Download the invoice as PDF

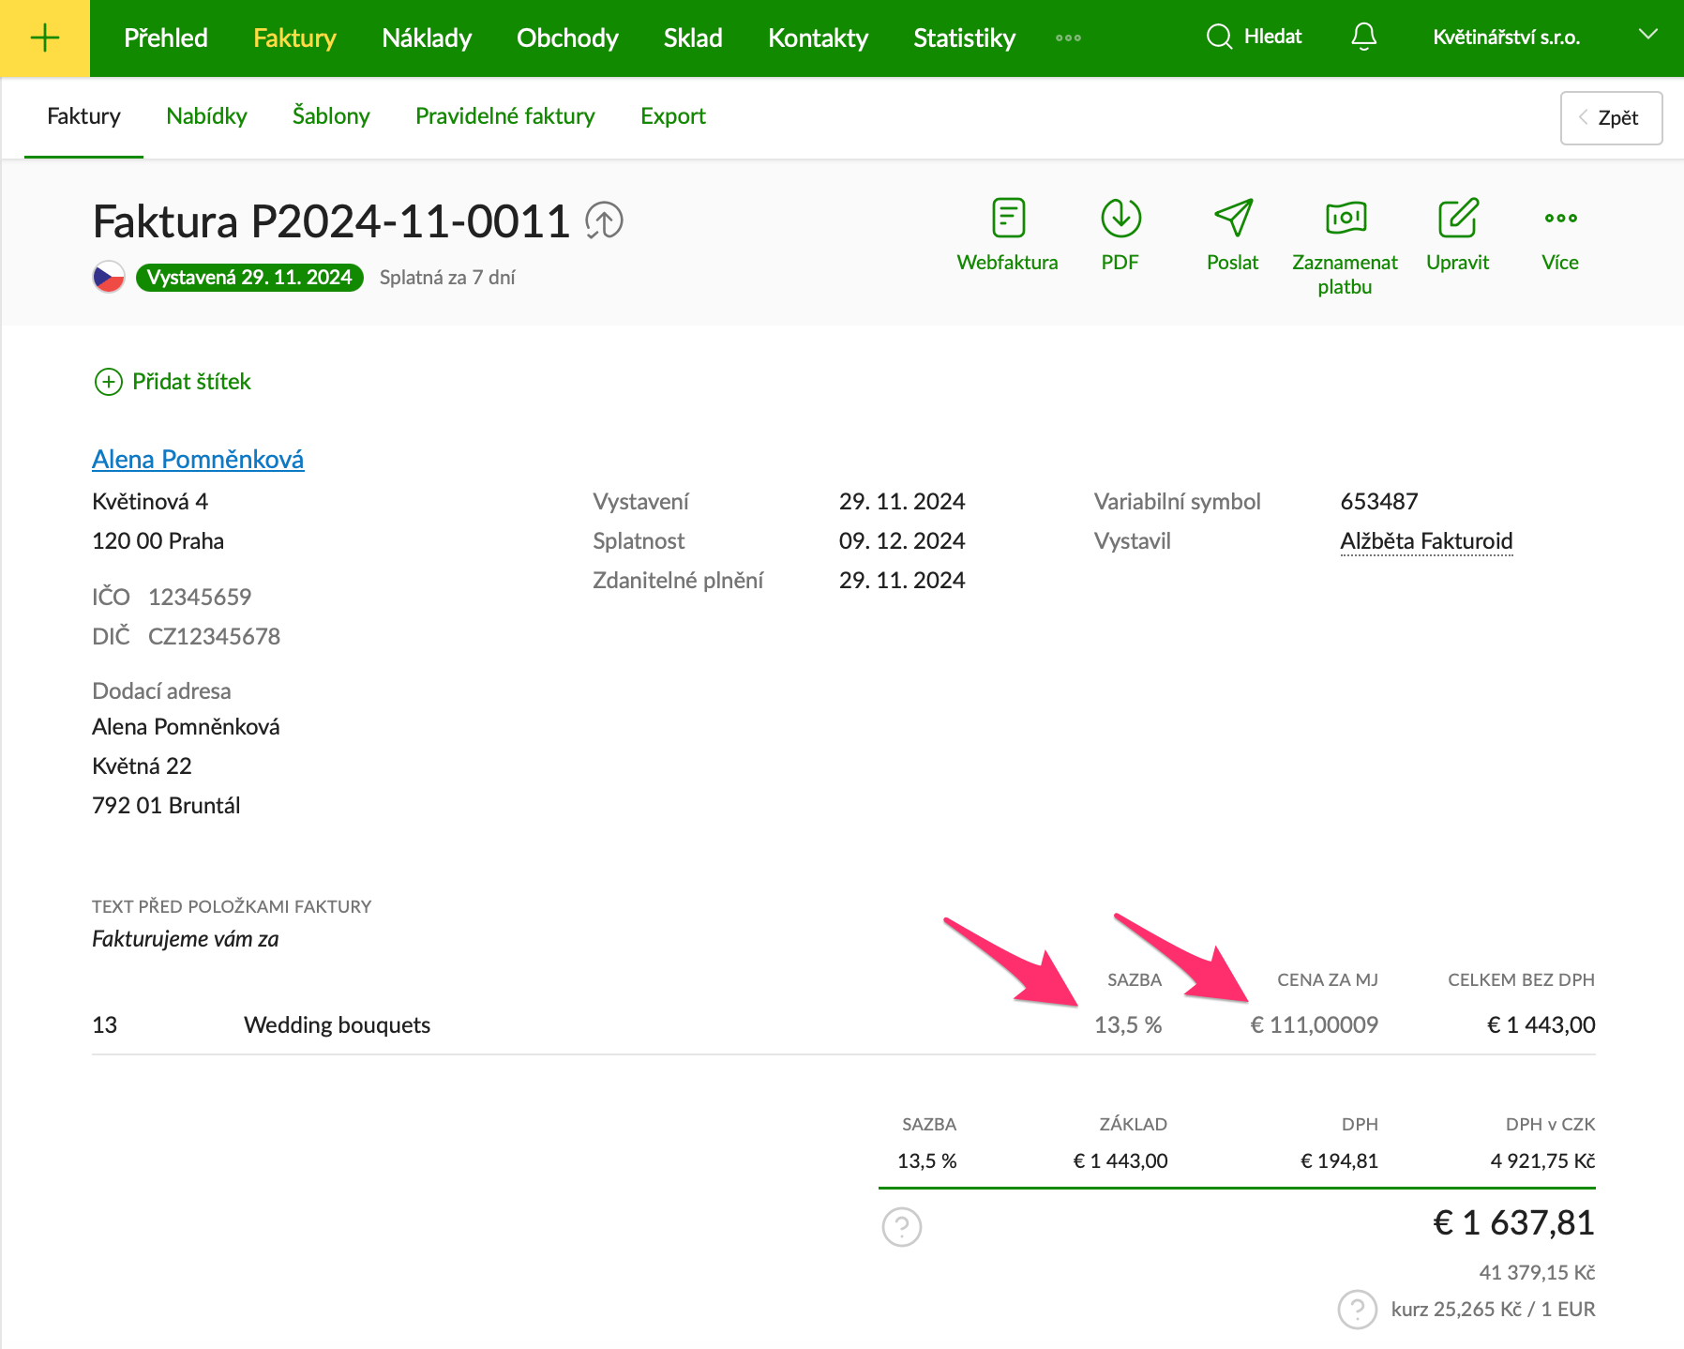tap(1120, 219)
